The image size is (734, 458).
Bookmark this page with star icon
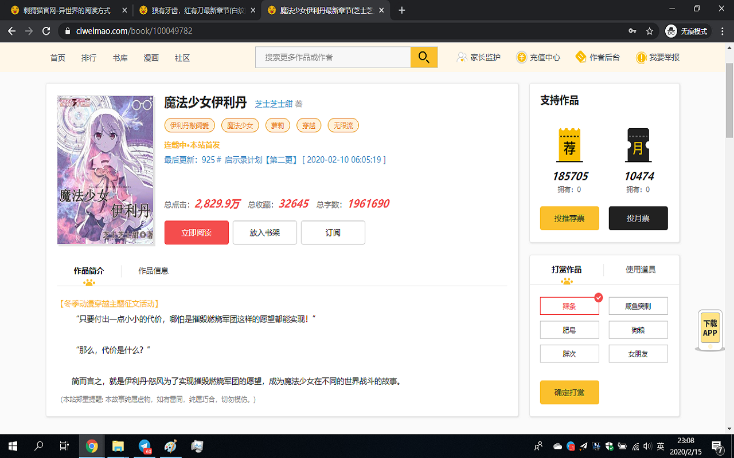tap(649, 31)
